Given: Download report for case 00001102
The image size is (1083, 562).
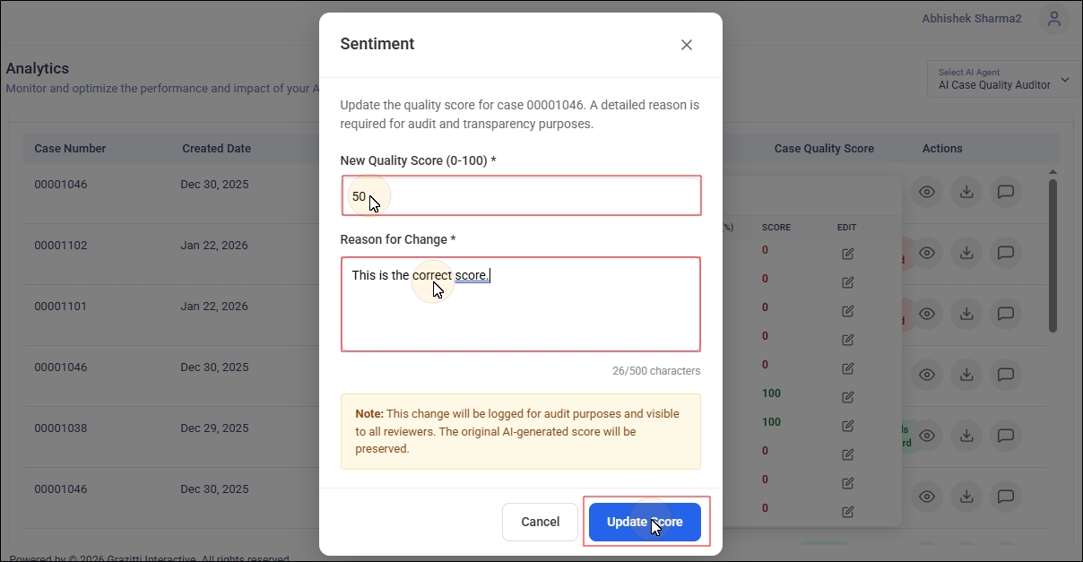Looking at the screenshot, I should coord(966,253).
